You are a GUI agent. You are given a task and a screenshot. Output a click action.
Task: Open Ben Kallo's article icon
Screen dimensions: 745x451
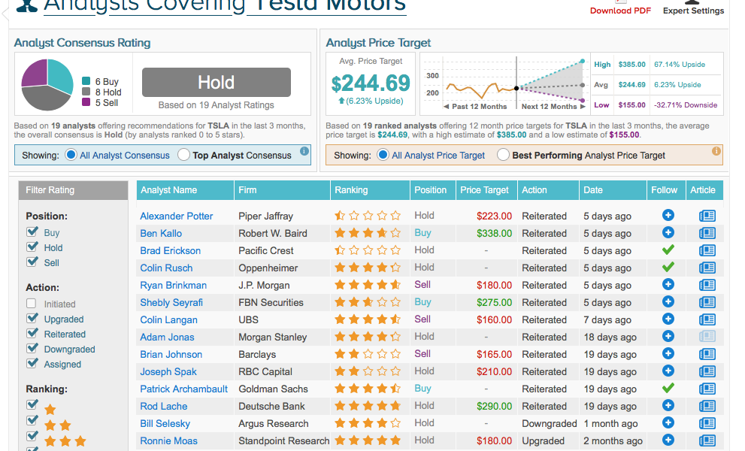(x=707, y=233)
